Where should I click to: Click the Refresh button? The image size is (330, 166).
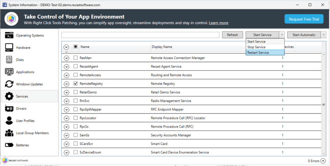(232, 35)
